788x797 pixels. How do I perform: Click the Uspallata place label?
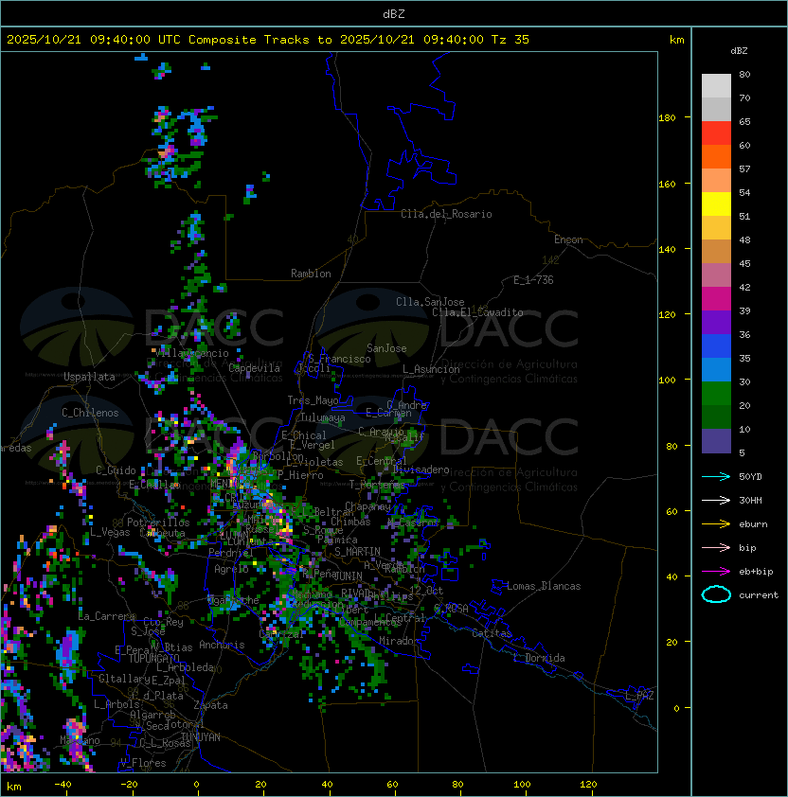(x=89, y=377)
